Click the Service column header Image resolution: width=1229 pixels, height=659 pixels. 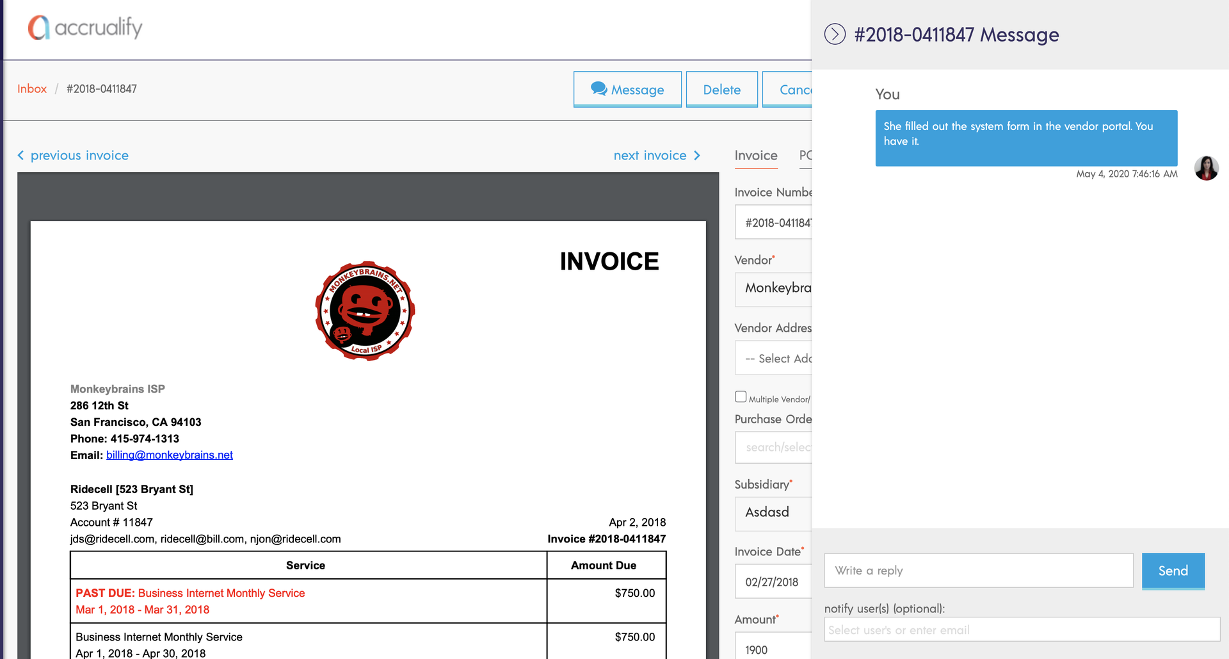[305, 565]
